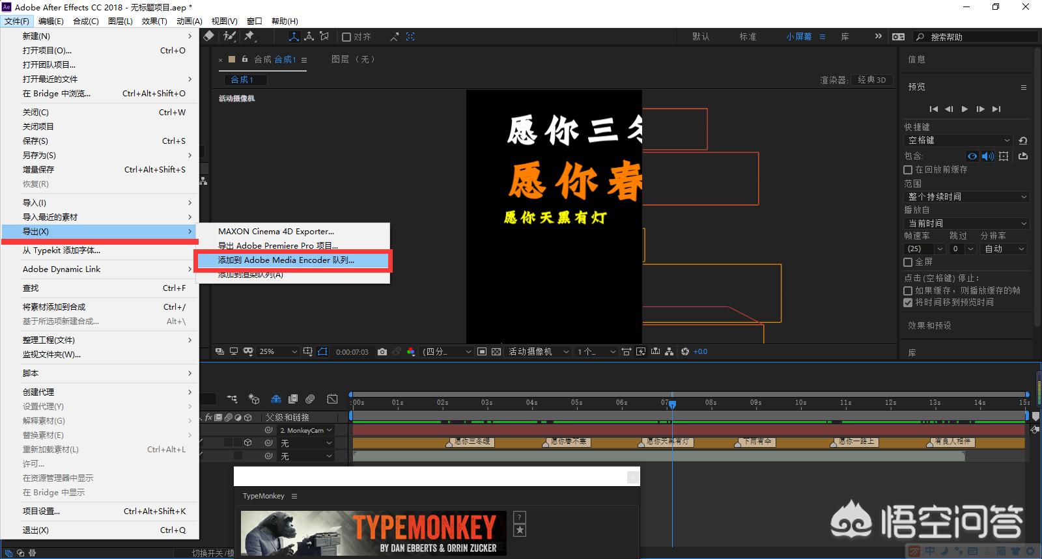
Task: Toggle overlays in the preview include options
Action: [1004, 156]
